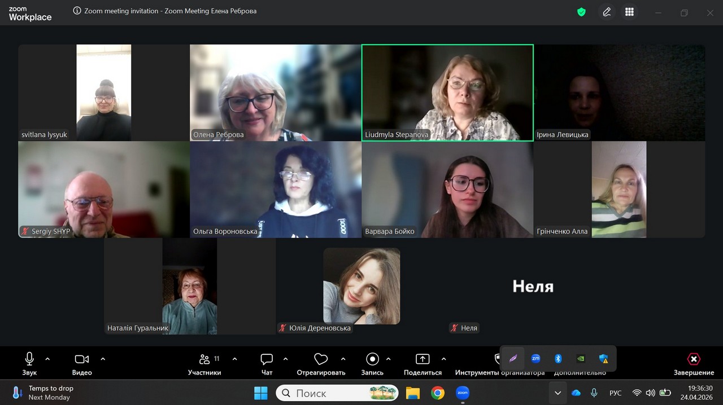Viewport: 723px width, 405px height.
Task: Click meeting info icon beside the title
Action: (x=77, y=11)
